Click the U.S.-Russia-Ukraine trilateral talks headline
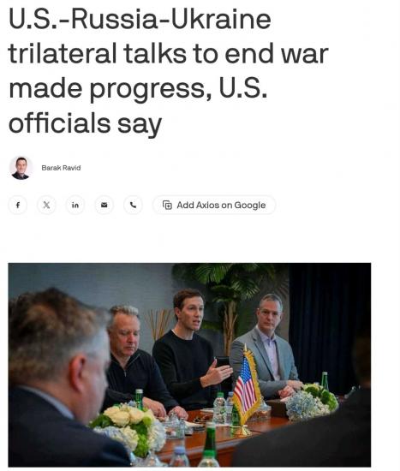Image resolution: width=400 pixels, height=471 pixels. click(x=168, y=71)
